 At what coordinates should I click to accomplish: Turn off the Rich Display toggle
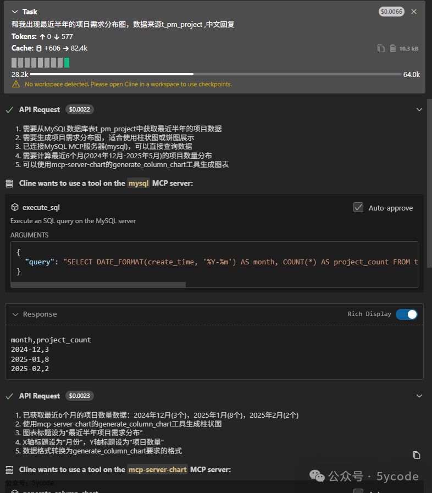click(x=407, y=314)
